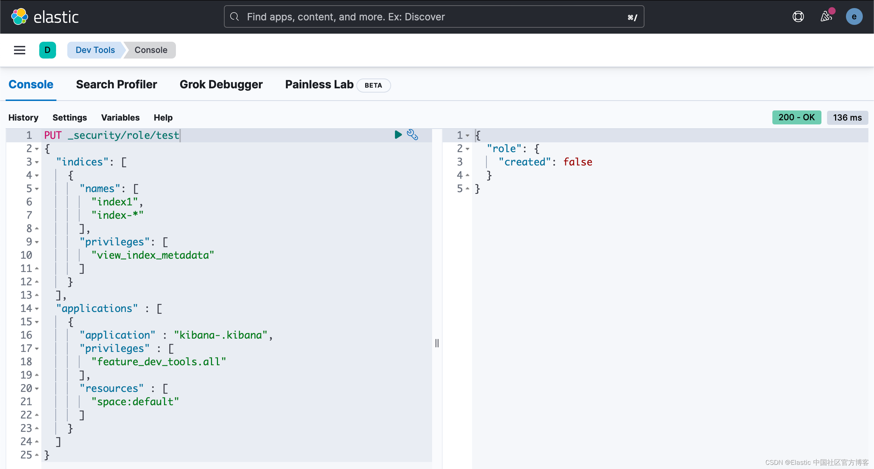The image size is (874, 469).
Task: Click the editor panel resize divider
Action: pos(437,343)
